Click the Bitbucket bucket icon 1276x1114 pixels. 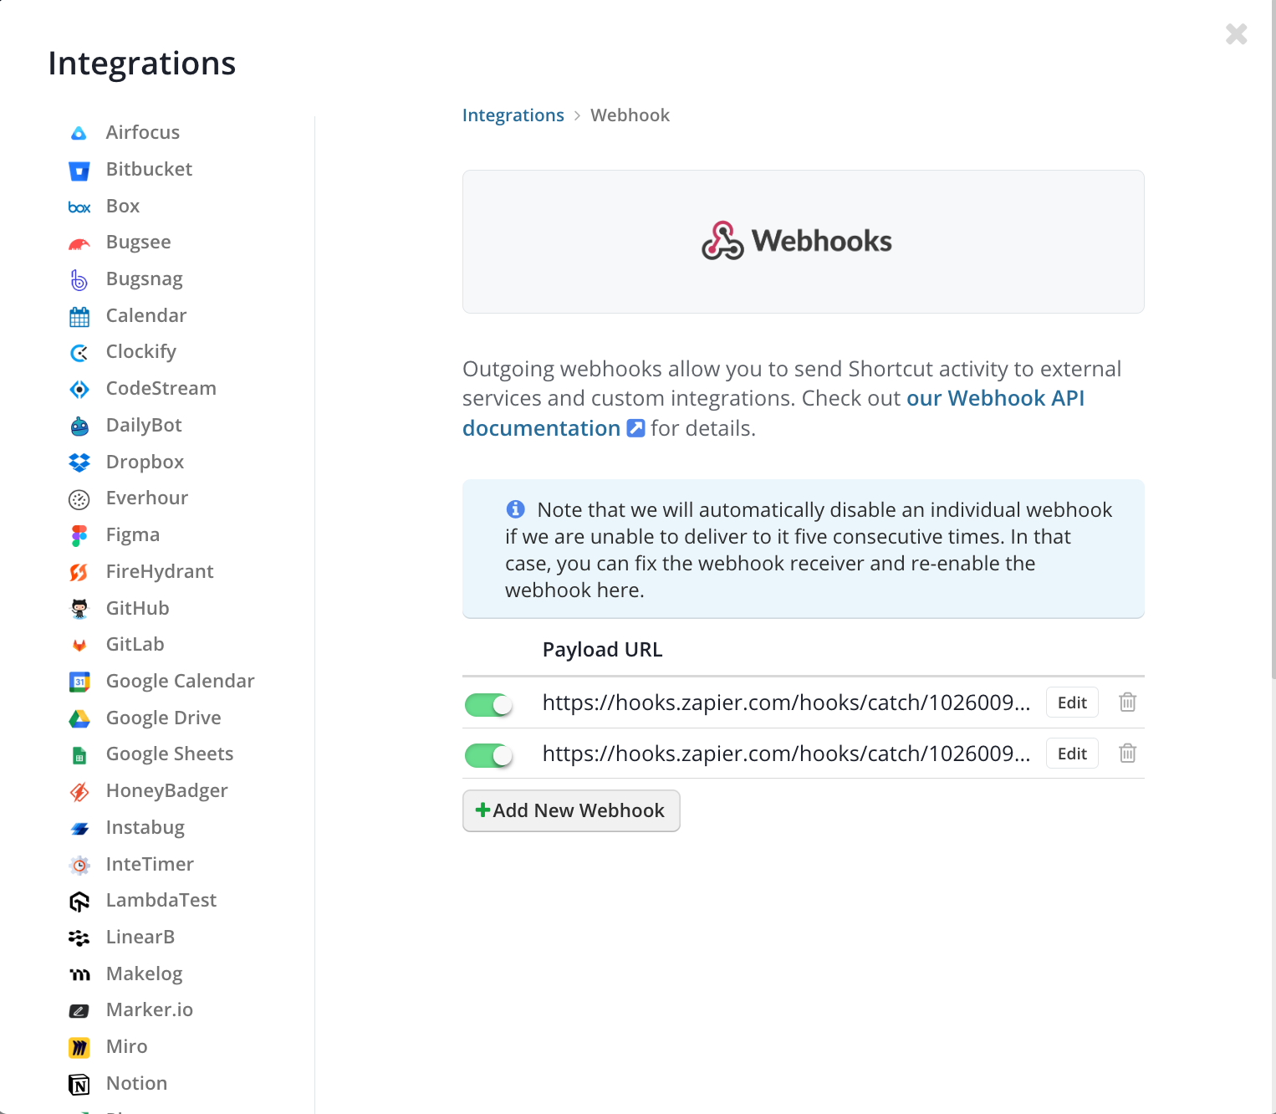coord(79,171)
